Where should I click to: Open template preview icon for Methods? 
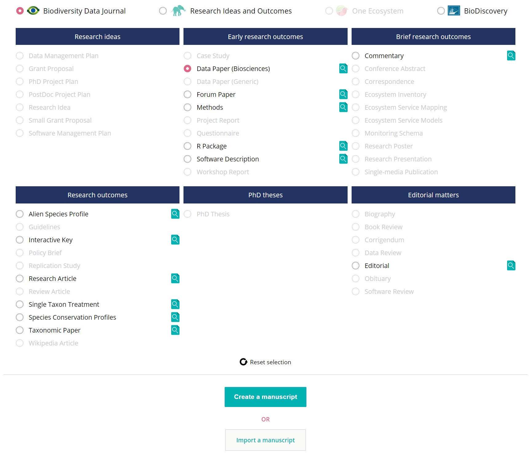click(343, 107)
